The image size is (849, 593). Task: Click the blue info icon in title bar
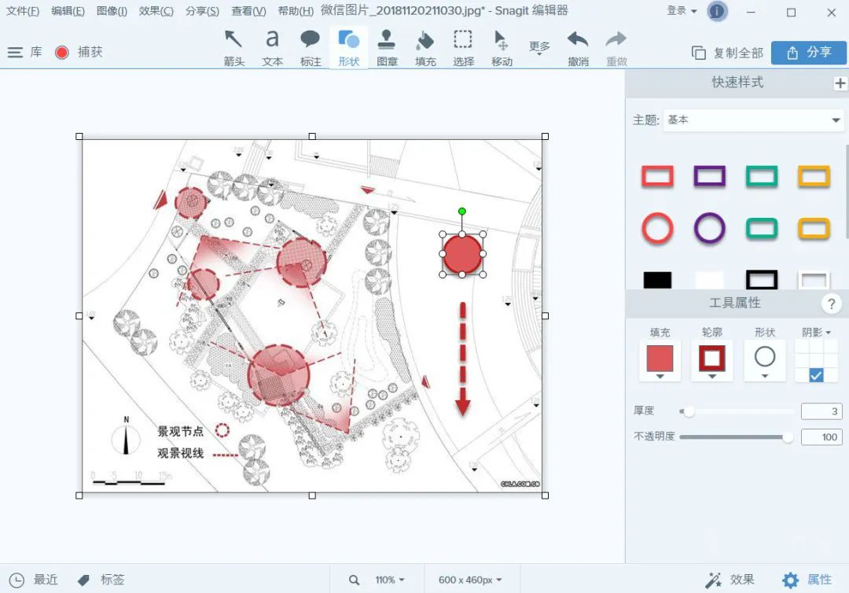[716, 11]
